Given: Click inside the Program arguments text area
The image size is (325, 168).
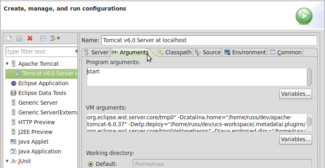Looking at the screenshot, I should coord(197,77).
